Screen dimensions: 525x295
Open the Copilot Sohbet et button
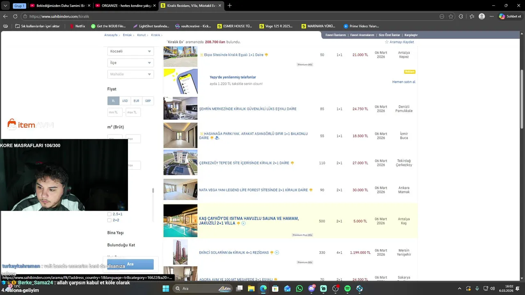pyautogui.click(x=510, y=16)
